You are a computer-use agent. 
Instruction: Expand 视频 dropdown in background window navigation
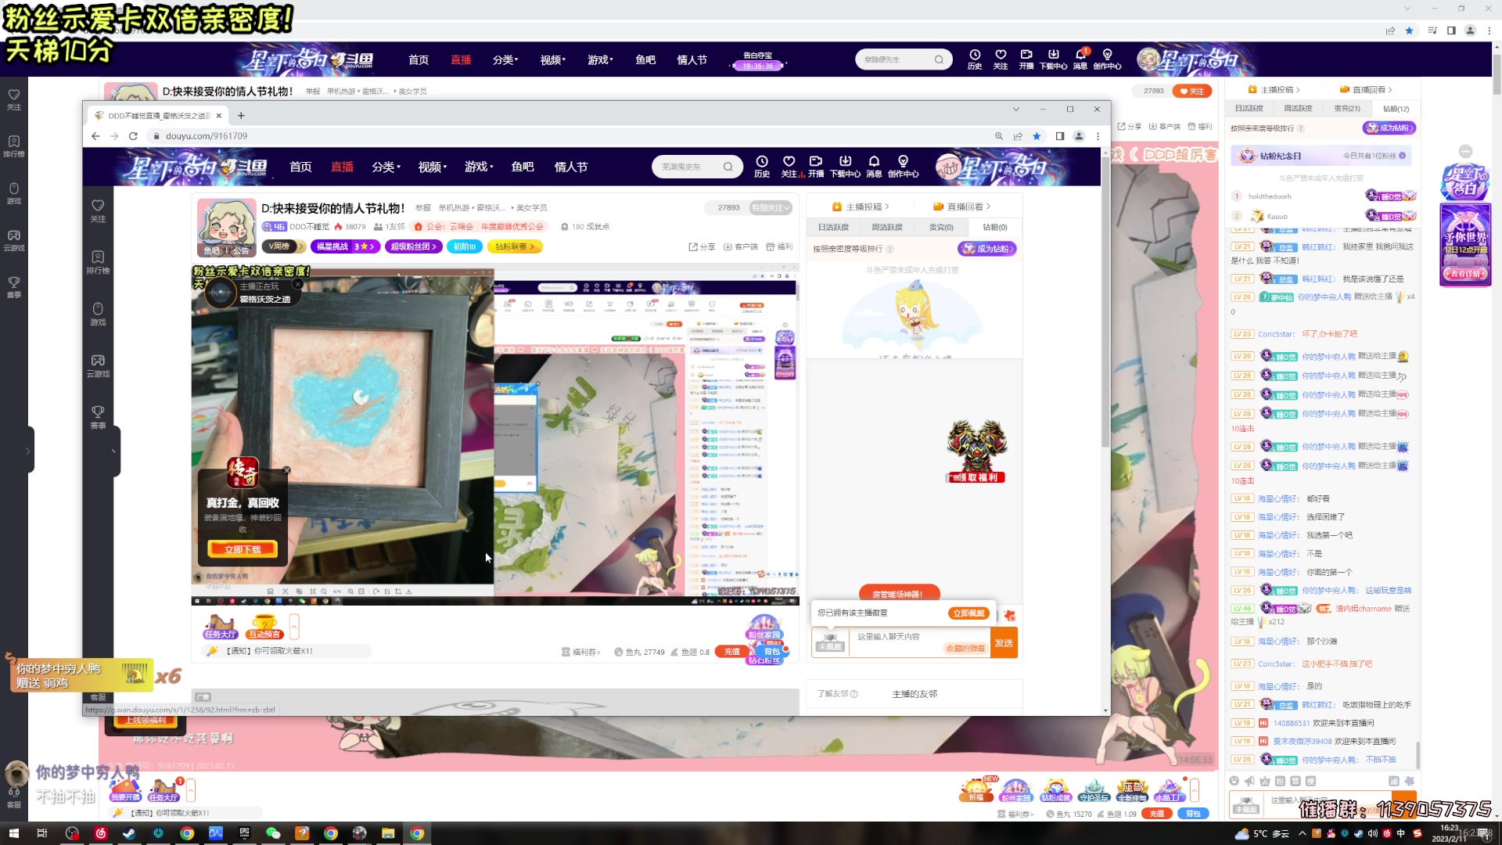coord(552,59)
